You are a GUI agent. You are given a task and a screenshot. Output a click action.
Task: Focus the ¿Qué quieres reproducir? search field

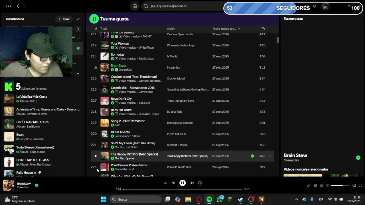pos(182,6)
